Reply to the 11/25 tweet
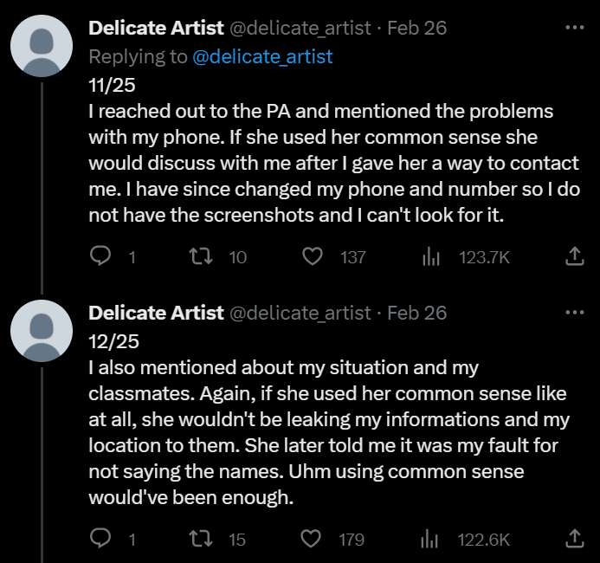The image size is (600, 563). point(100,256)
